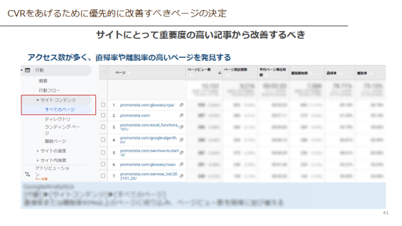Click help icon under ページビュー数 header
Viewport: 402px width, 226px height.
coord(192,75)
